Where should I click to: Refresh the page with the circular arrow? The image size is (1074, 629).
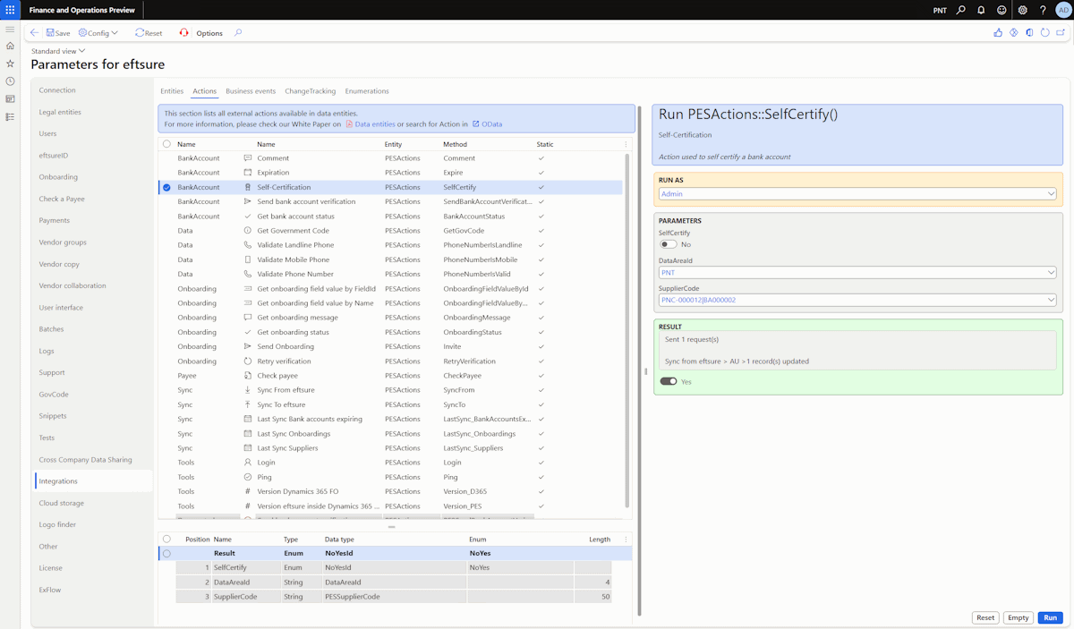1044,33
